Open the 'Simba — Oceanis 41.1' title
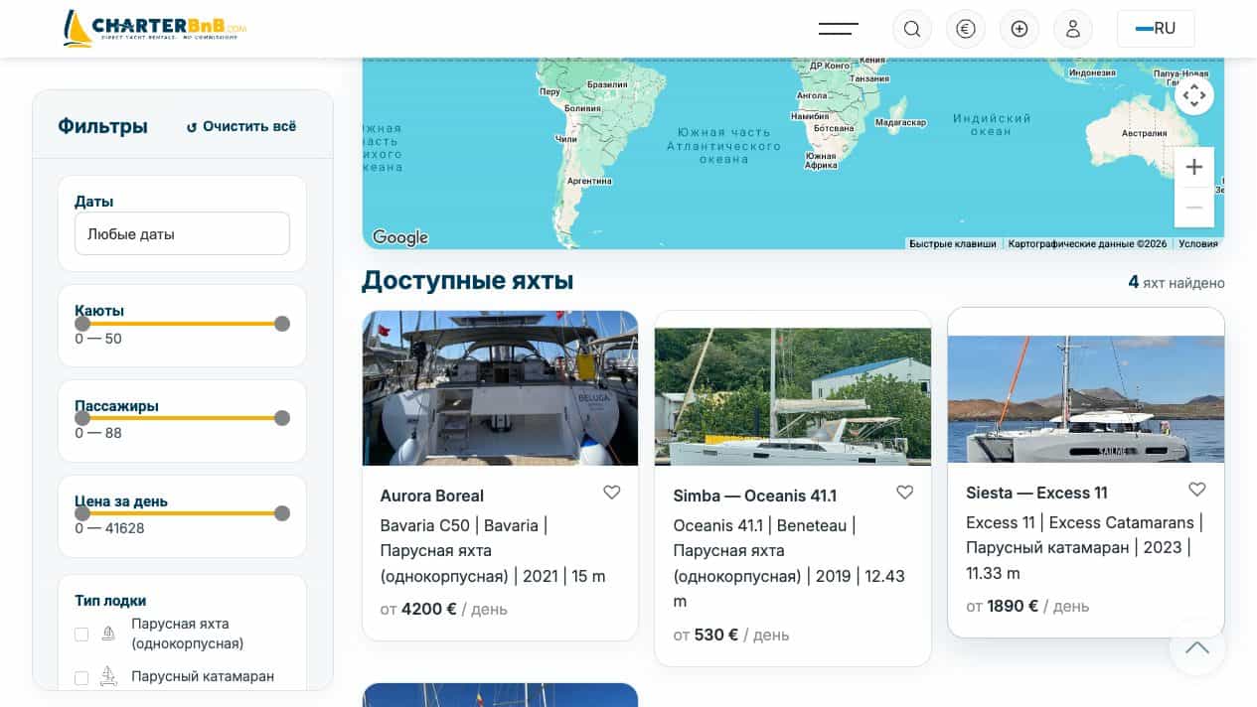Image resolution: width=1257 pixels, height=707 pixels. (755, 495)
